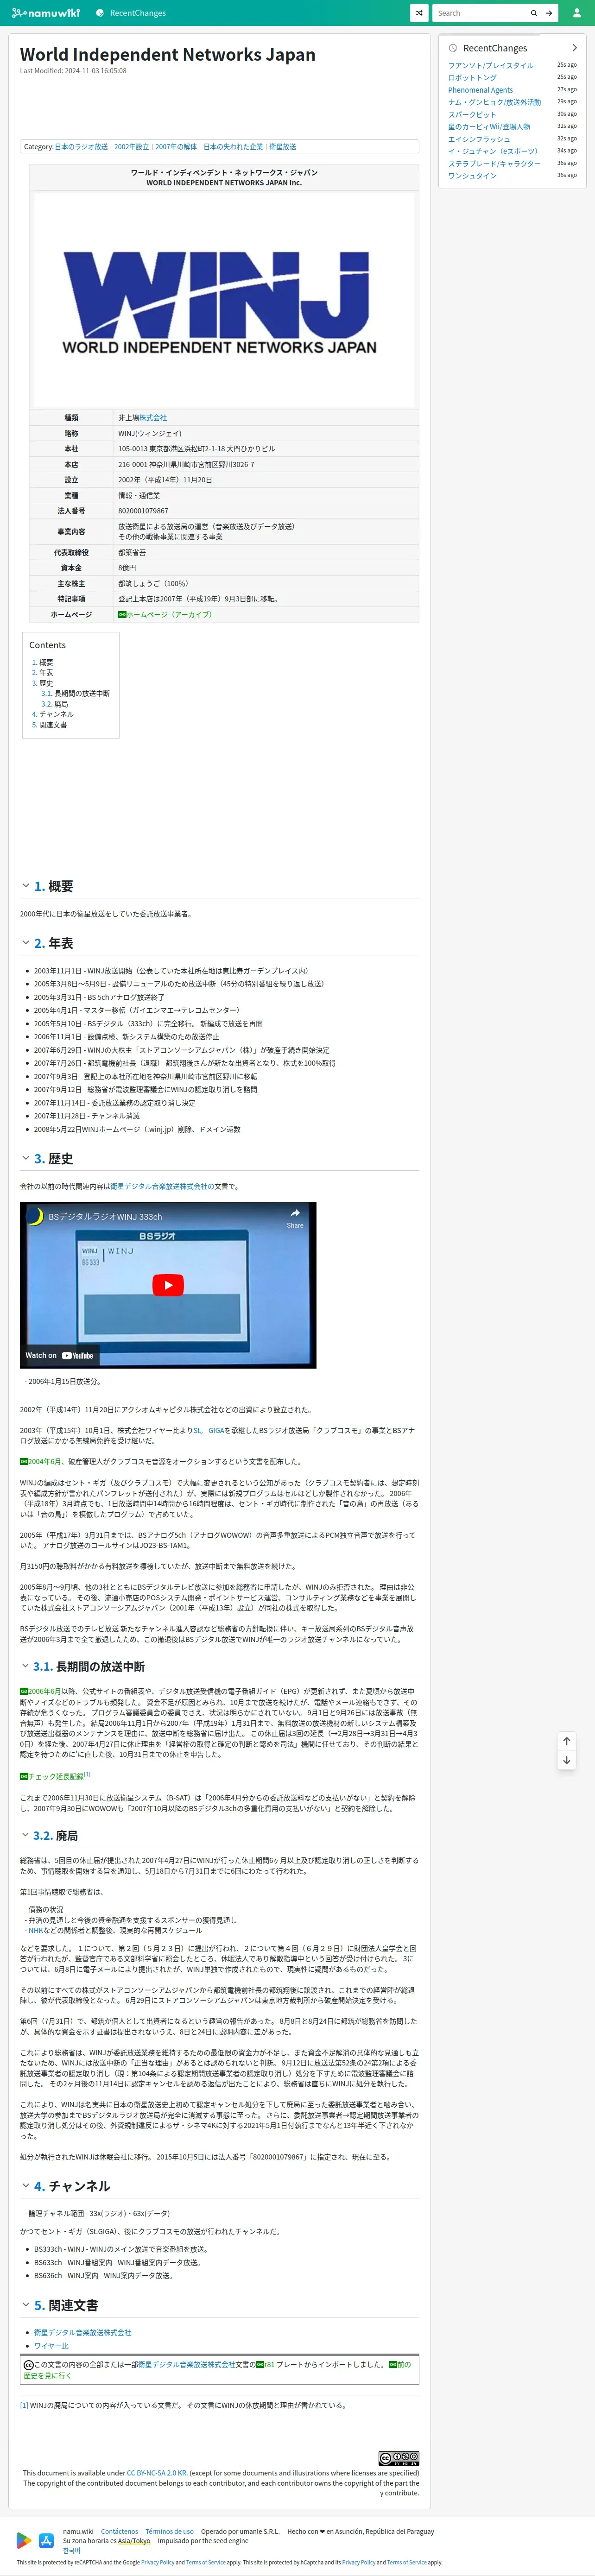
Task: Open RecentChanges in the top navigation bar
Action: point(131,13)
